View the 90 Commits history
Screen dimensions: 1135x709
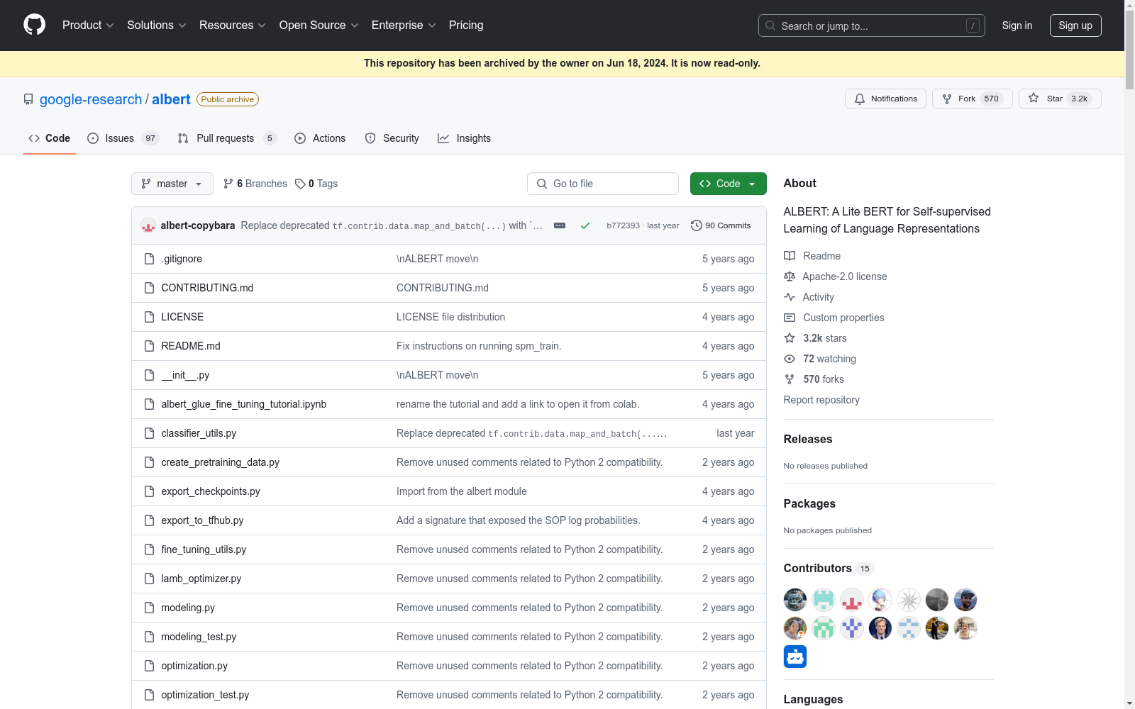click(x=721, y=225)
